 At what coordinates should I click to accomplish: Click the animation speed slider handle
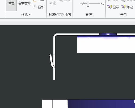pyautogui.click(x=88, y=4)
